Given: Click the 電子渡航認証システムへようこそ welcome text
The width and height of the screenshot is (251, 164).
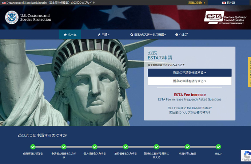Looking at the screenshot, I should click(166, 65).
